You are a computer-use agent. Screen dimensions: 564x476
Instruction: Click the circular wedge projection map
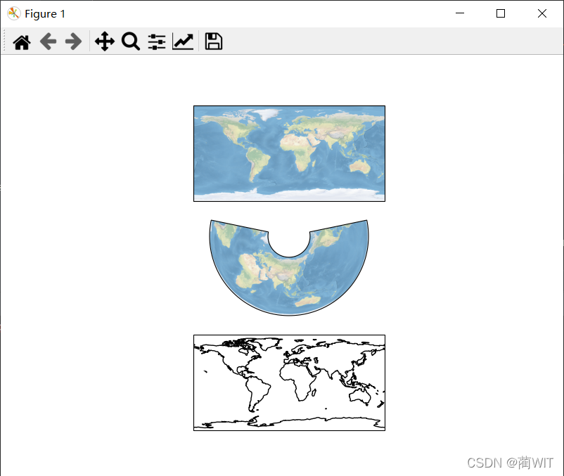(288, 274)
